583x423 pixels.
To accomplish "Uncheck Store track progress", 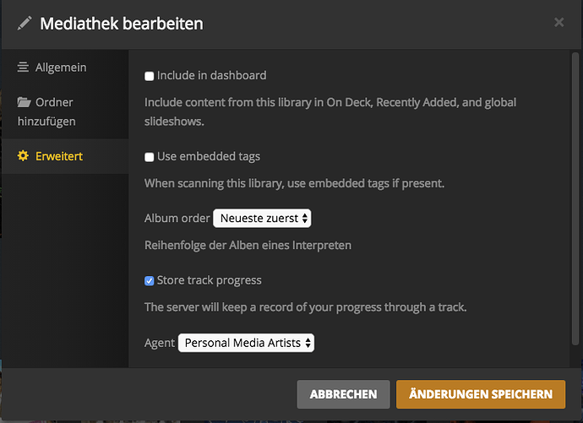I will pyautogui.click(x=150, y=280).
